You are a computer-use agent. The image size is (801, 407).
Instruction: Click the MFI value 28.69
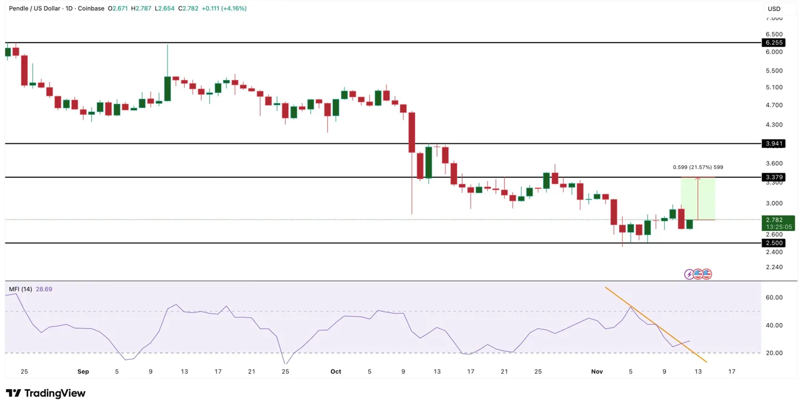tap(44, 289)
